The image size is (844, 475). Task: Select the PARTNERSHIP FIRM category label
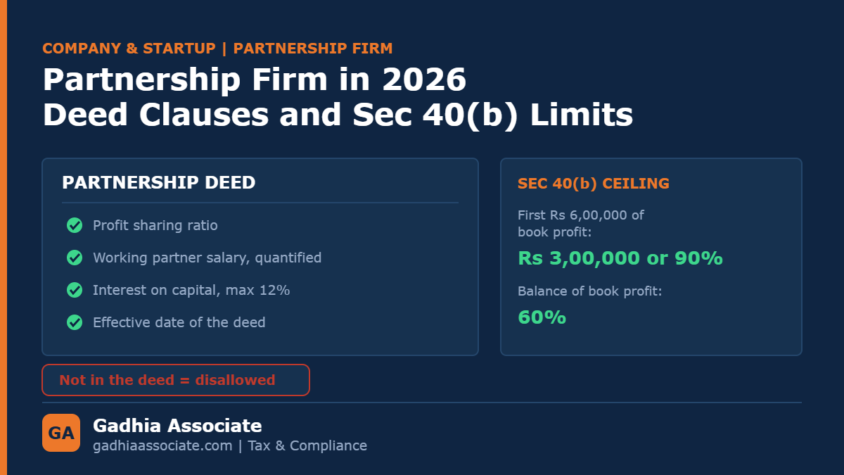click(x=313, y=49)
